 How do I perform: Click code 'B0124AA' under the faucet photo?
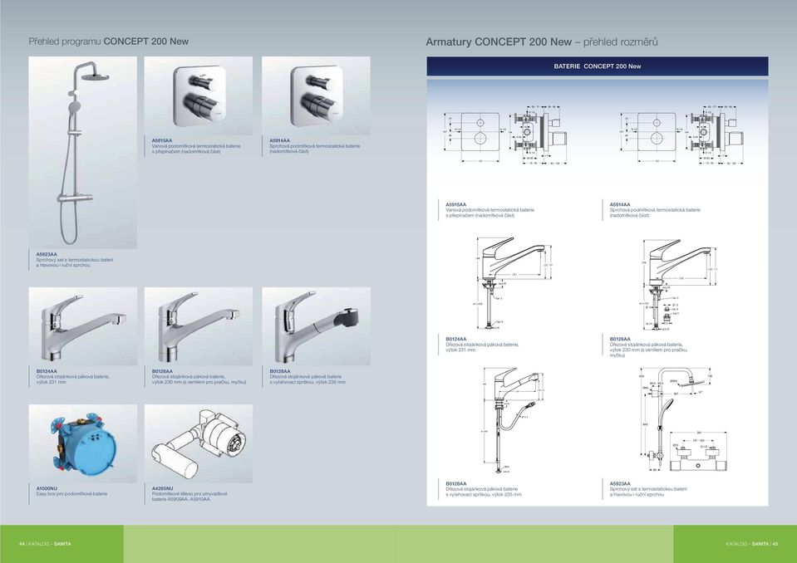point(47,371)
